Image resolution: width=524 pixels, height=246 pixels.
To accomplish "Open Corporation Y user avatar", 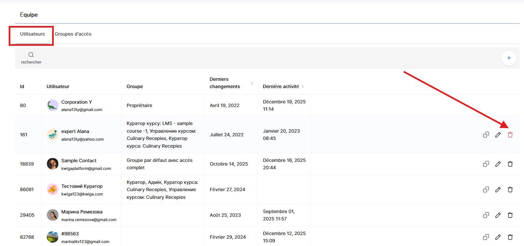I will [52, 105].
